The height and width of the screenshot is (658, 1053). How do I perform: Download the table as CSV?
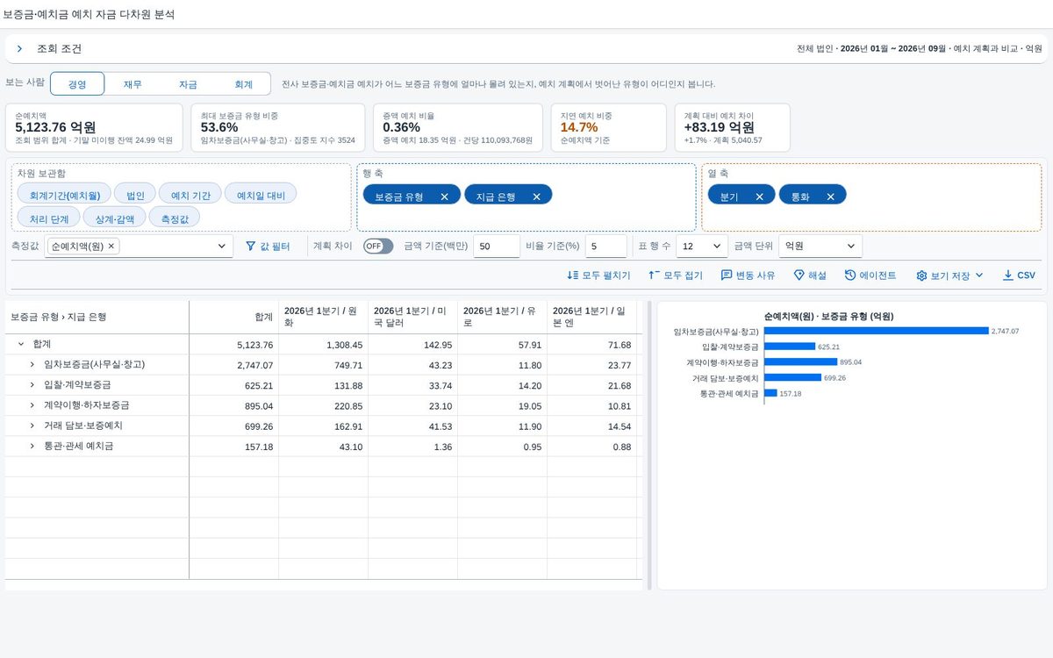1019,275
